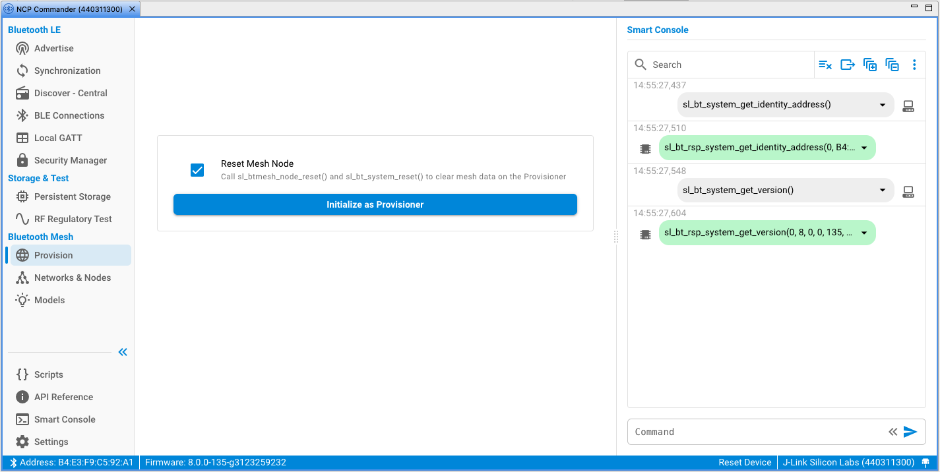Expand the sl_bt_system_get_identity_address() command entry
The height and width of the screenshot is (472, 940).
[x=883, y=105]
